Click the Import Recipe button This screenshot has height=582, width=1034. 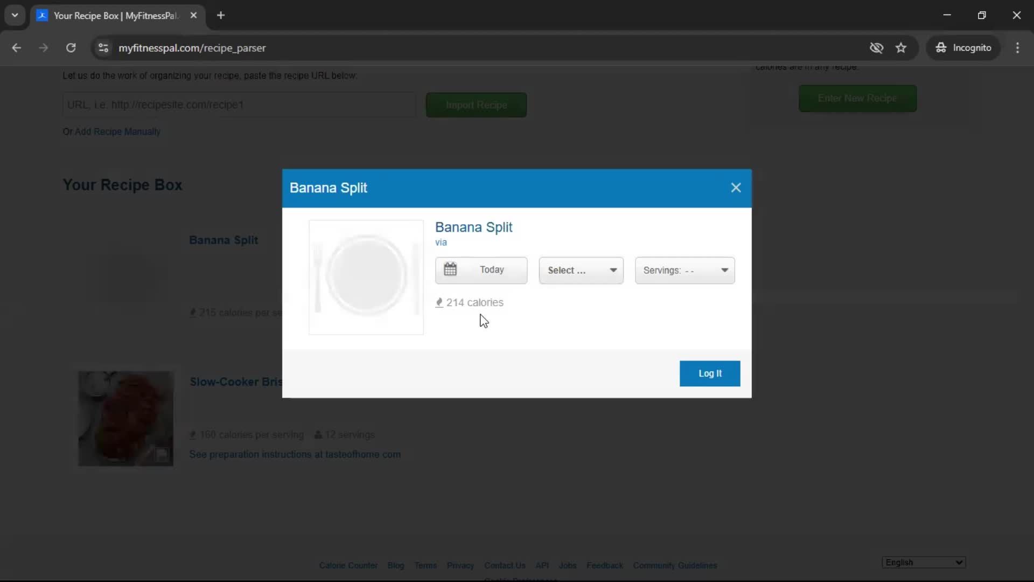tap(476, 105)
